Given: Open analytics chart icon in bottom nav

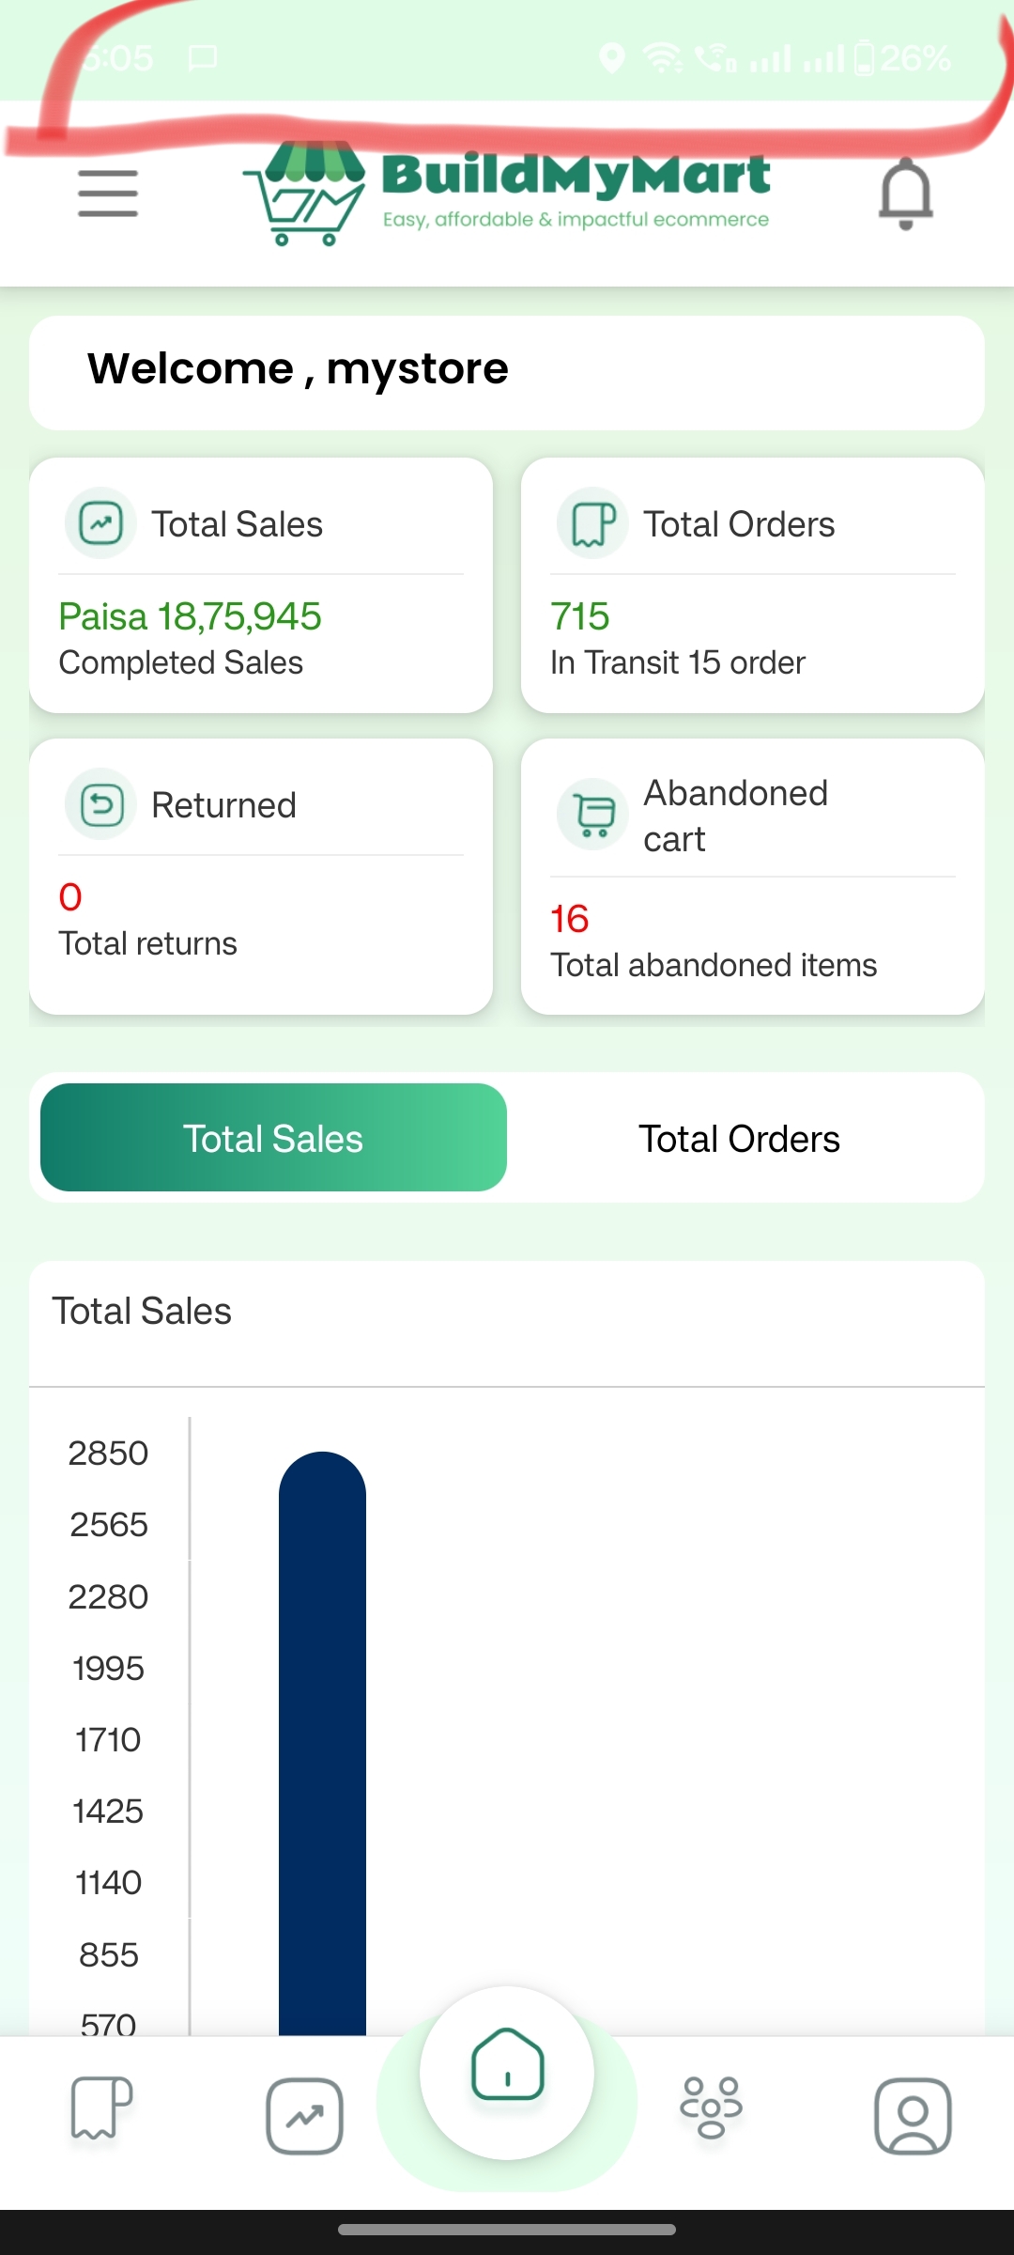Looking at the screenshot, I should point(304,2116).
